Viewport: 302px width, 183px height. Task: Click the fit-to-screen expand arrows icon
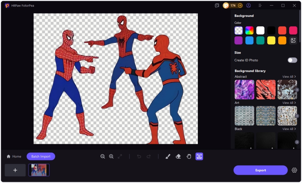point(120,157)
